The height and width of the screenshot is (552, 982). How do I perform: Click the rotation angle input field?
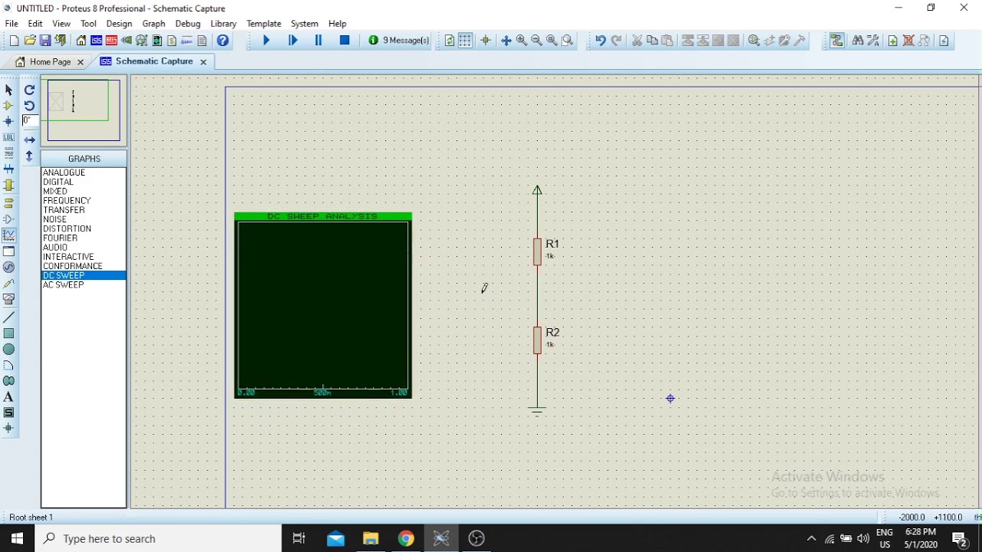[x=30, y=121]
